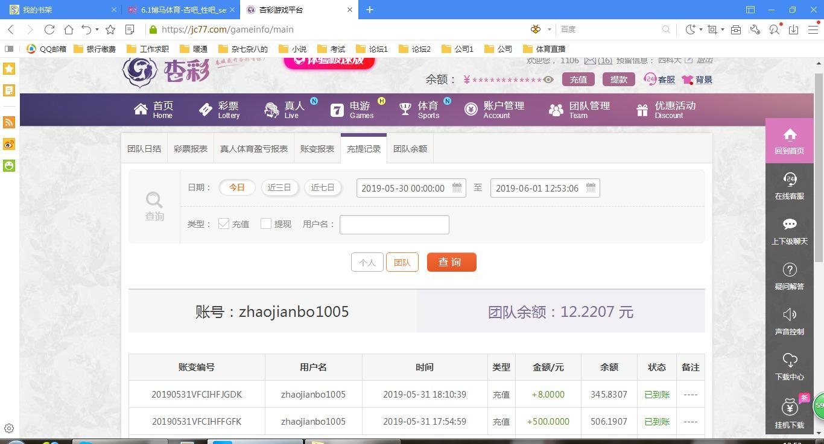Switch to the 团队余额 tab

410,149
